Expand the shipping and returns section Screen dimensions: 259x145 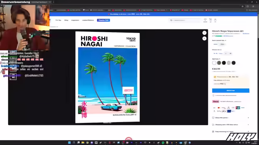(x=231, y=124)
